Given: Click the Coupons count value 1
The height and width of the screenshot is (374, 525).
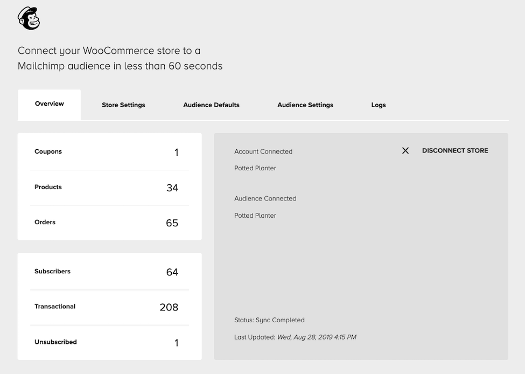Looking at the screenshot, I should tap(177, 153).
